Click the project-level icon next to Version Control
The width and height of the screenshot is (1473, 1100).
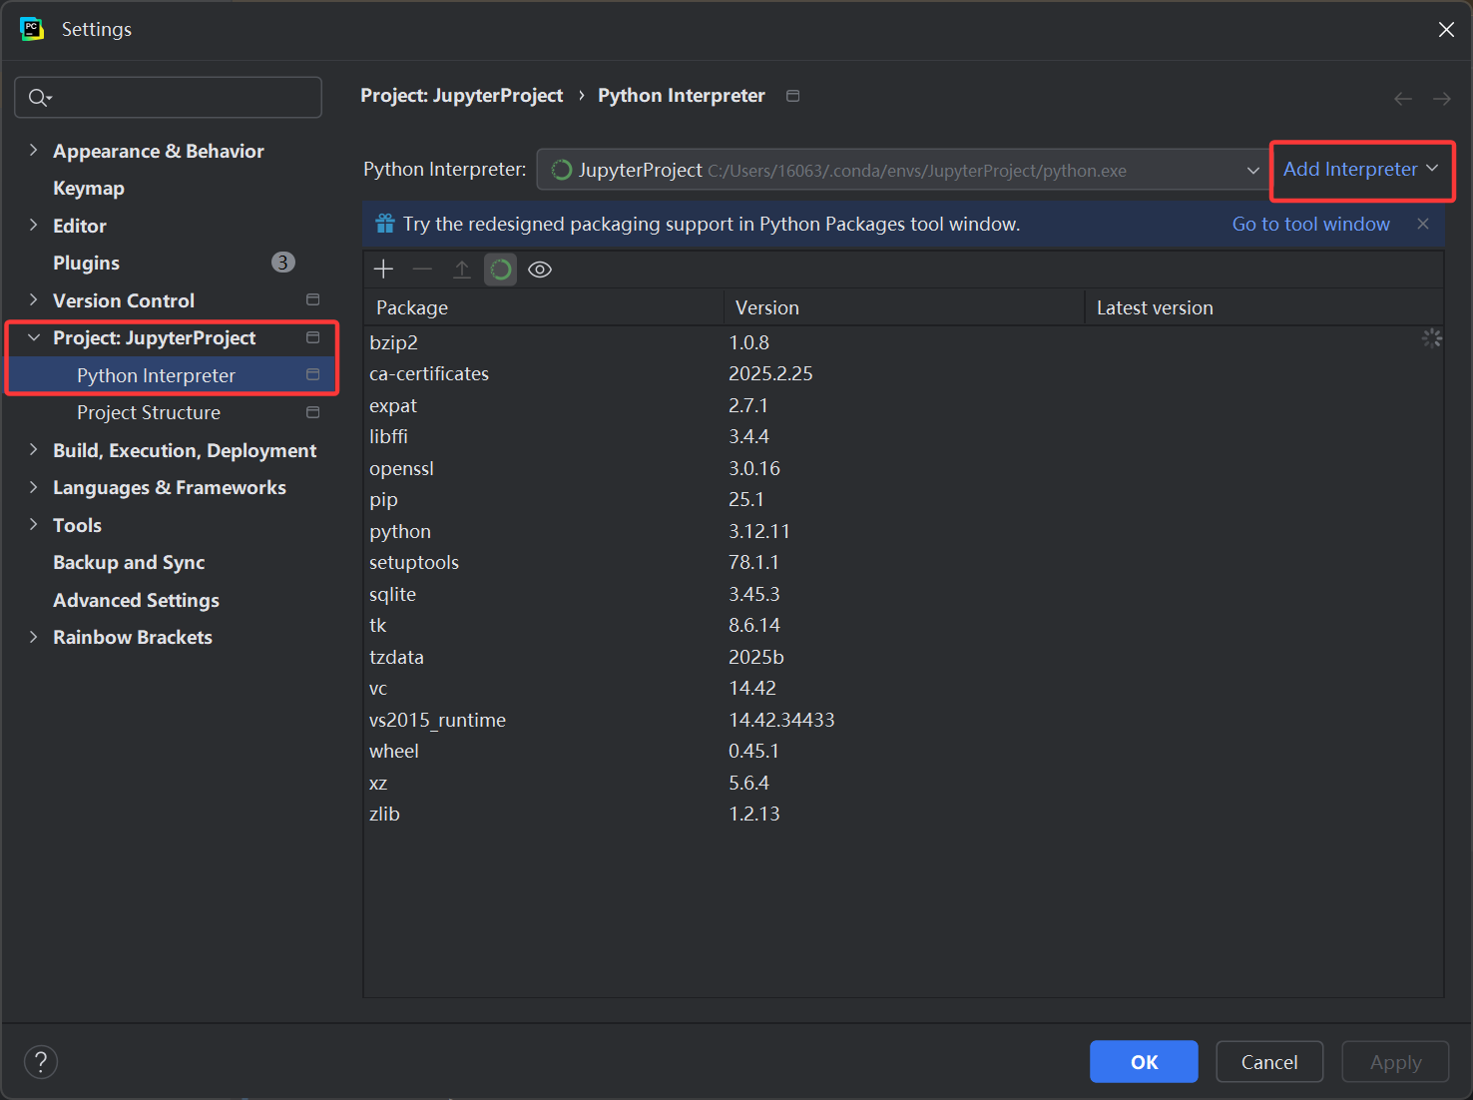(x=312, y=299)
